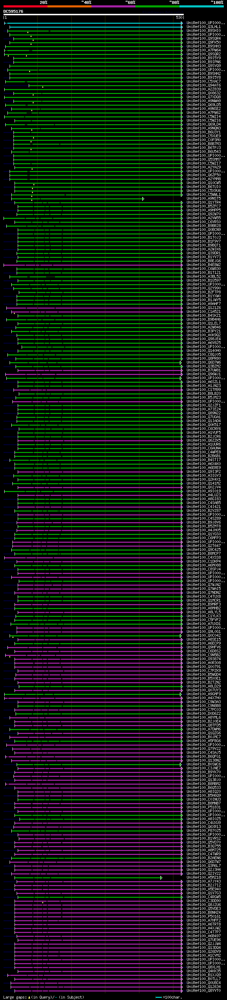Viewport: 227px width, 1000px height.
Task: Click UniRef100_B6U3Y1 label
Action: (x=204, y=132)
